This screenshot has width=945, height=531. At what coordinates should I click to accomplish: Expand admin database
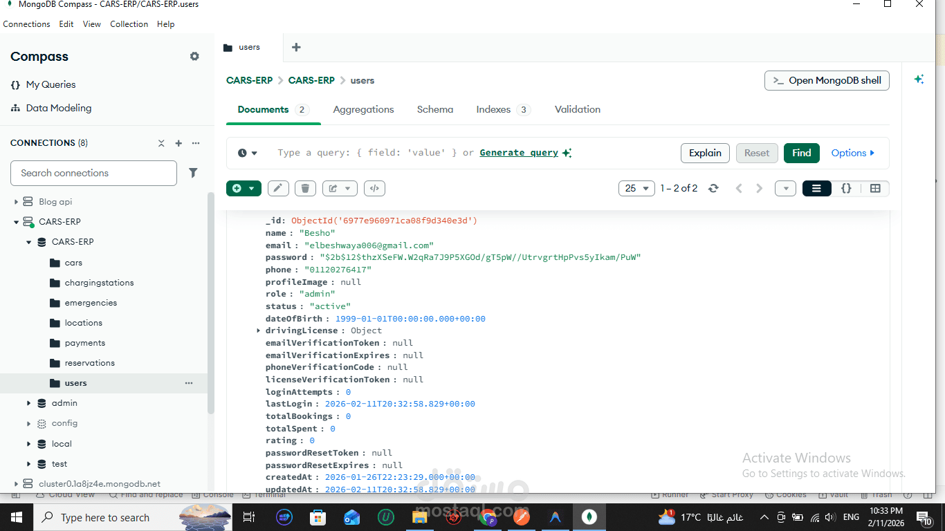(x=29, y=403)
